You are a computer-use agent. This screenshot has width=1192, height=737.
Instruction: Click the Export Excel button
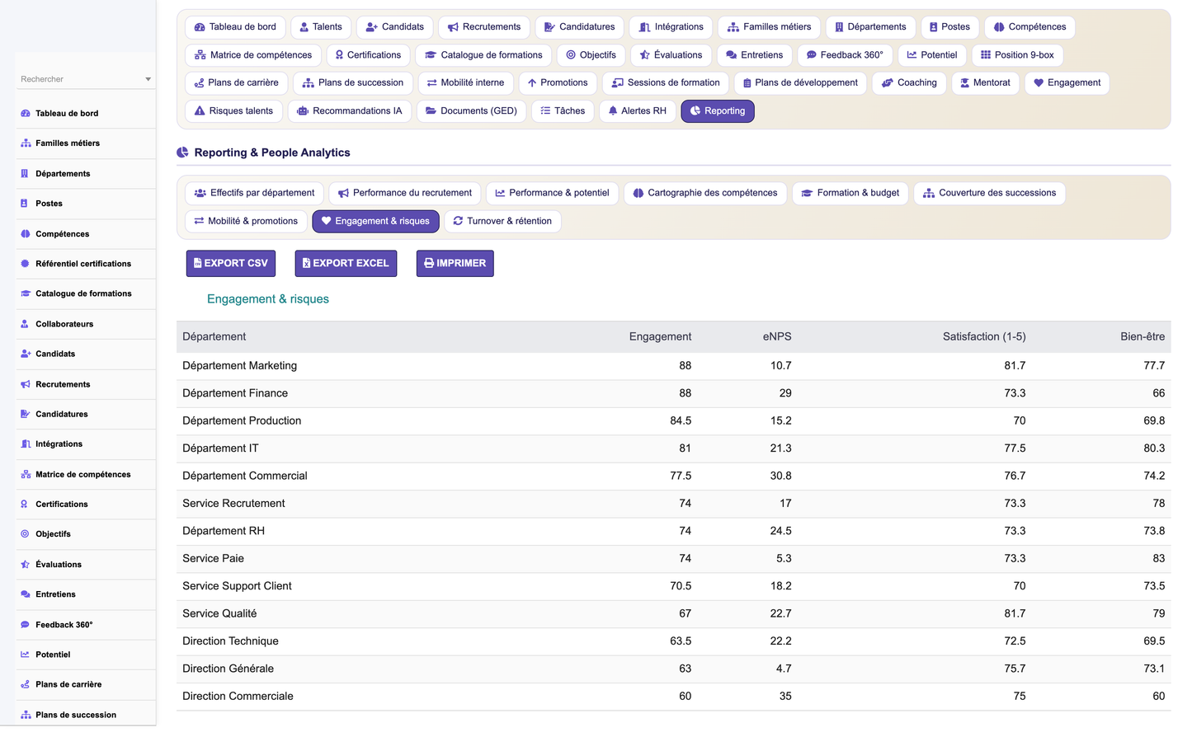click(346, 263)
